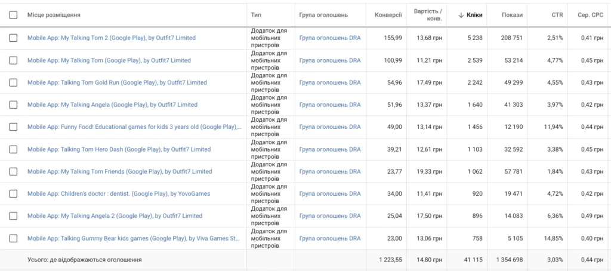This screenshot has width=611, height=271.
Task: Open My Talking Tom Friends placement link
Action: tap(119, 171)
